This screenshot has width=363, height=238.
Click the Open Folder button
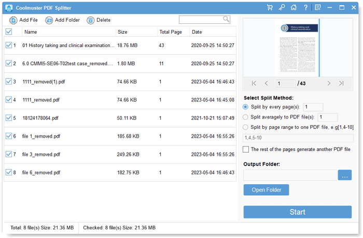(x=266, y=190)
